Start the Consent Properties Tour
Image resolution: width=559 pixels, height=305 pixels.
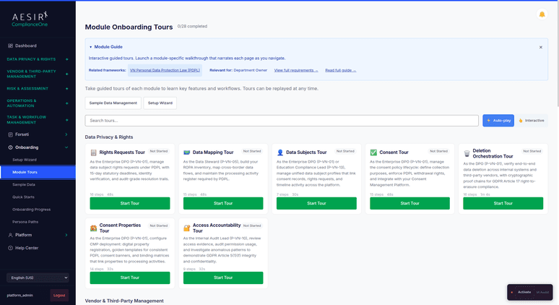point(130,278)
